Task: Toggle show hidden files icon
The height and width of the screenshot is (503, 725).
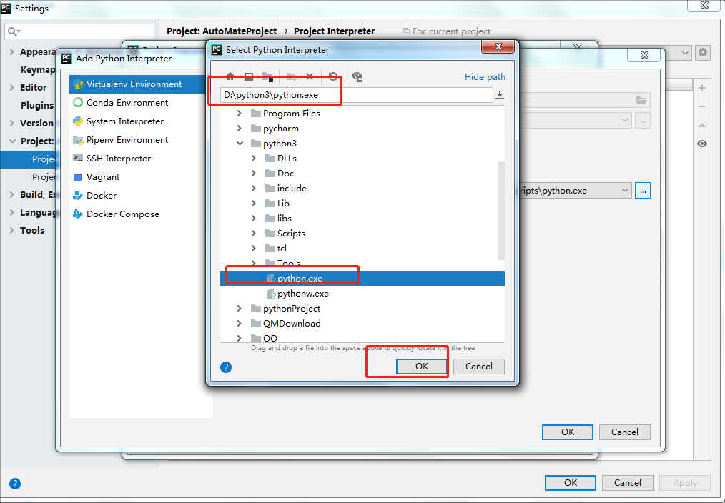Action: (x=357, y=76)
